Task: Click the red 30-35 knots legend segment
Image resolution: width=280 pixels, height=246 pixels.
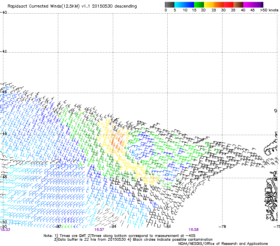Action: (x=229, y=5)
